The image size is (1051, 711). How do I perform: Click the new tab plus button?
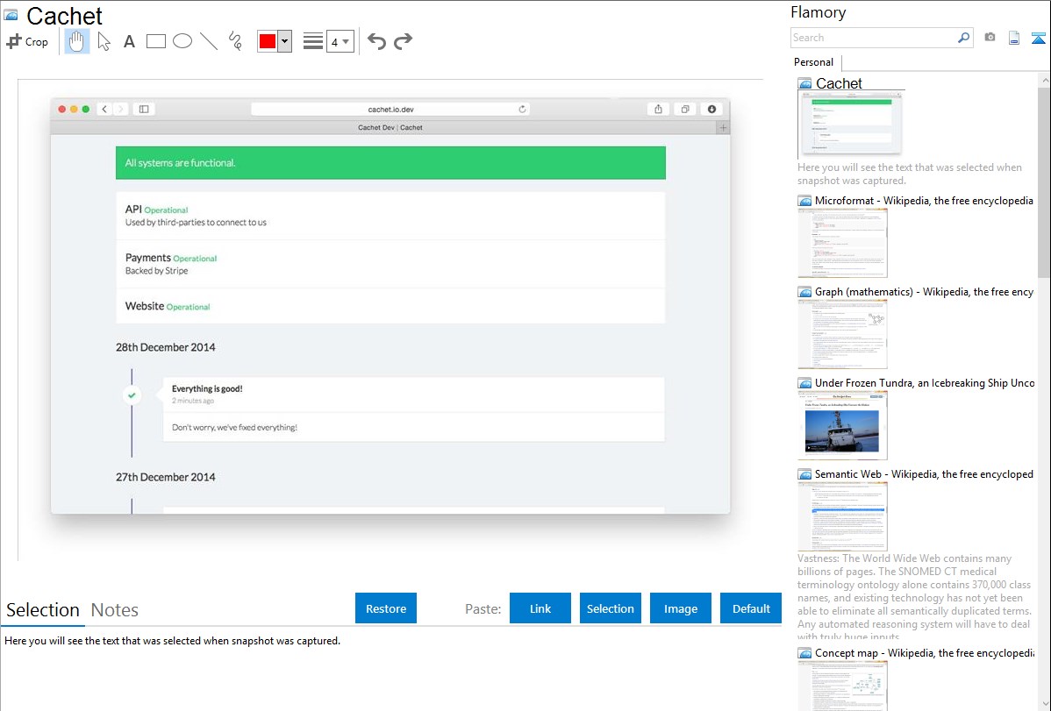coord(723,127)
